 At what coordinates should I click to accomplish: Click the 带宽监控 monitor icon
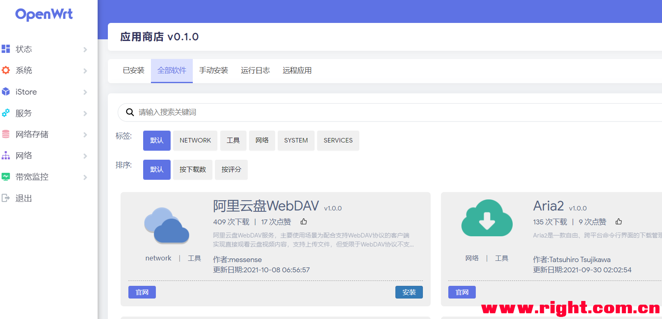6,177
